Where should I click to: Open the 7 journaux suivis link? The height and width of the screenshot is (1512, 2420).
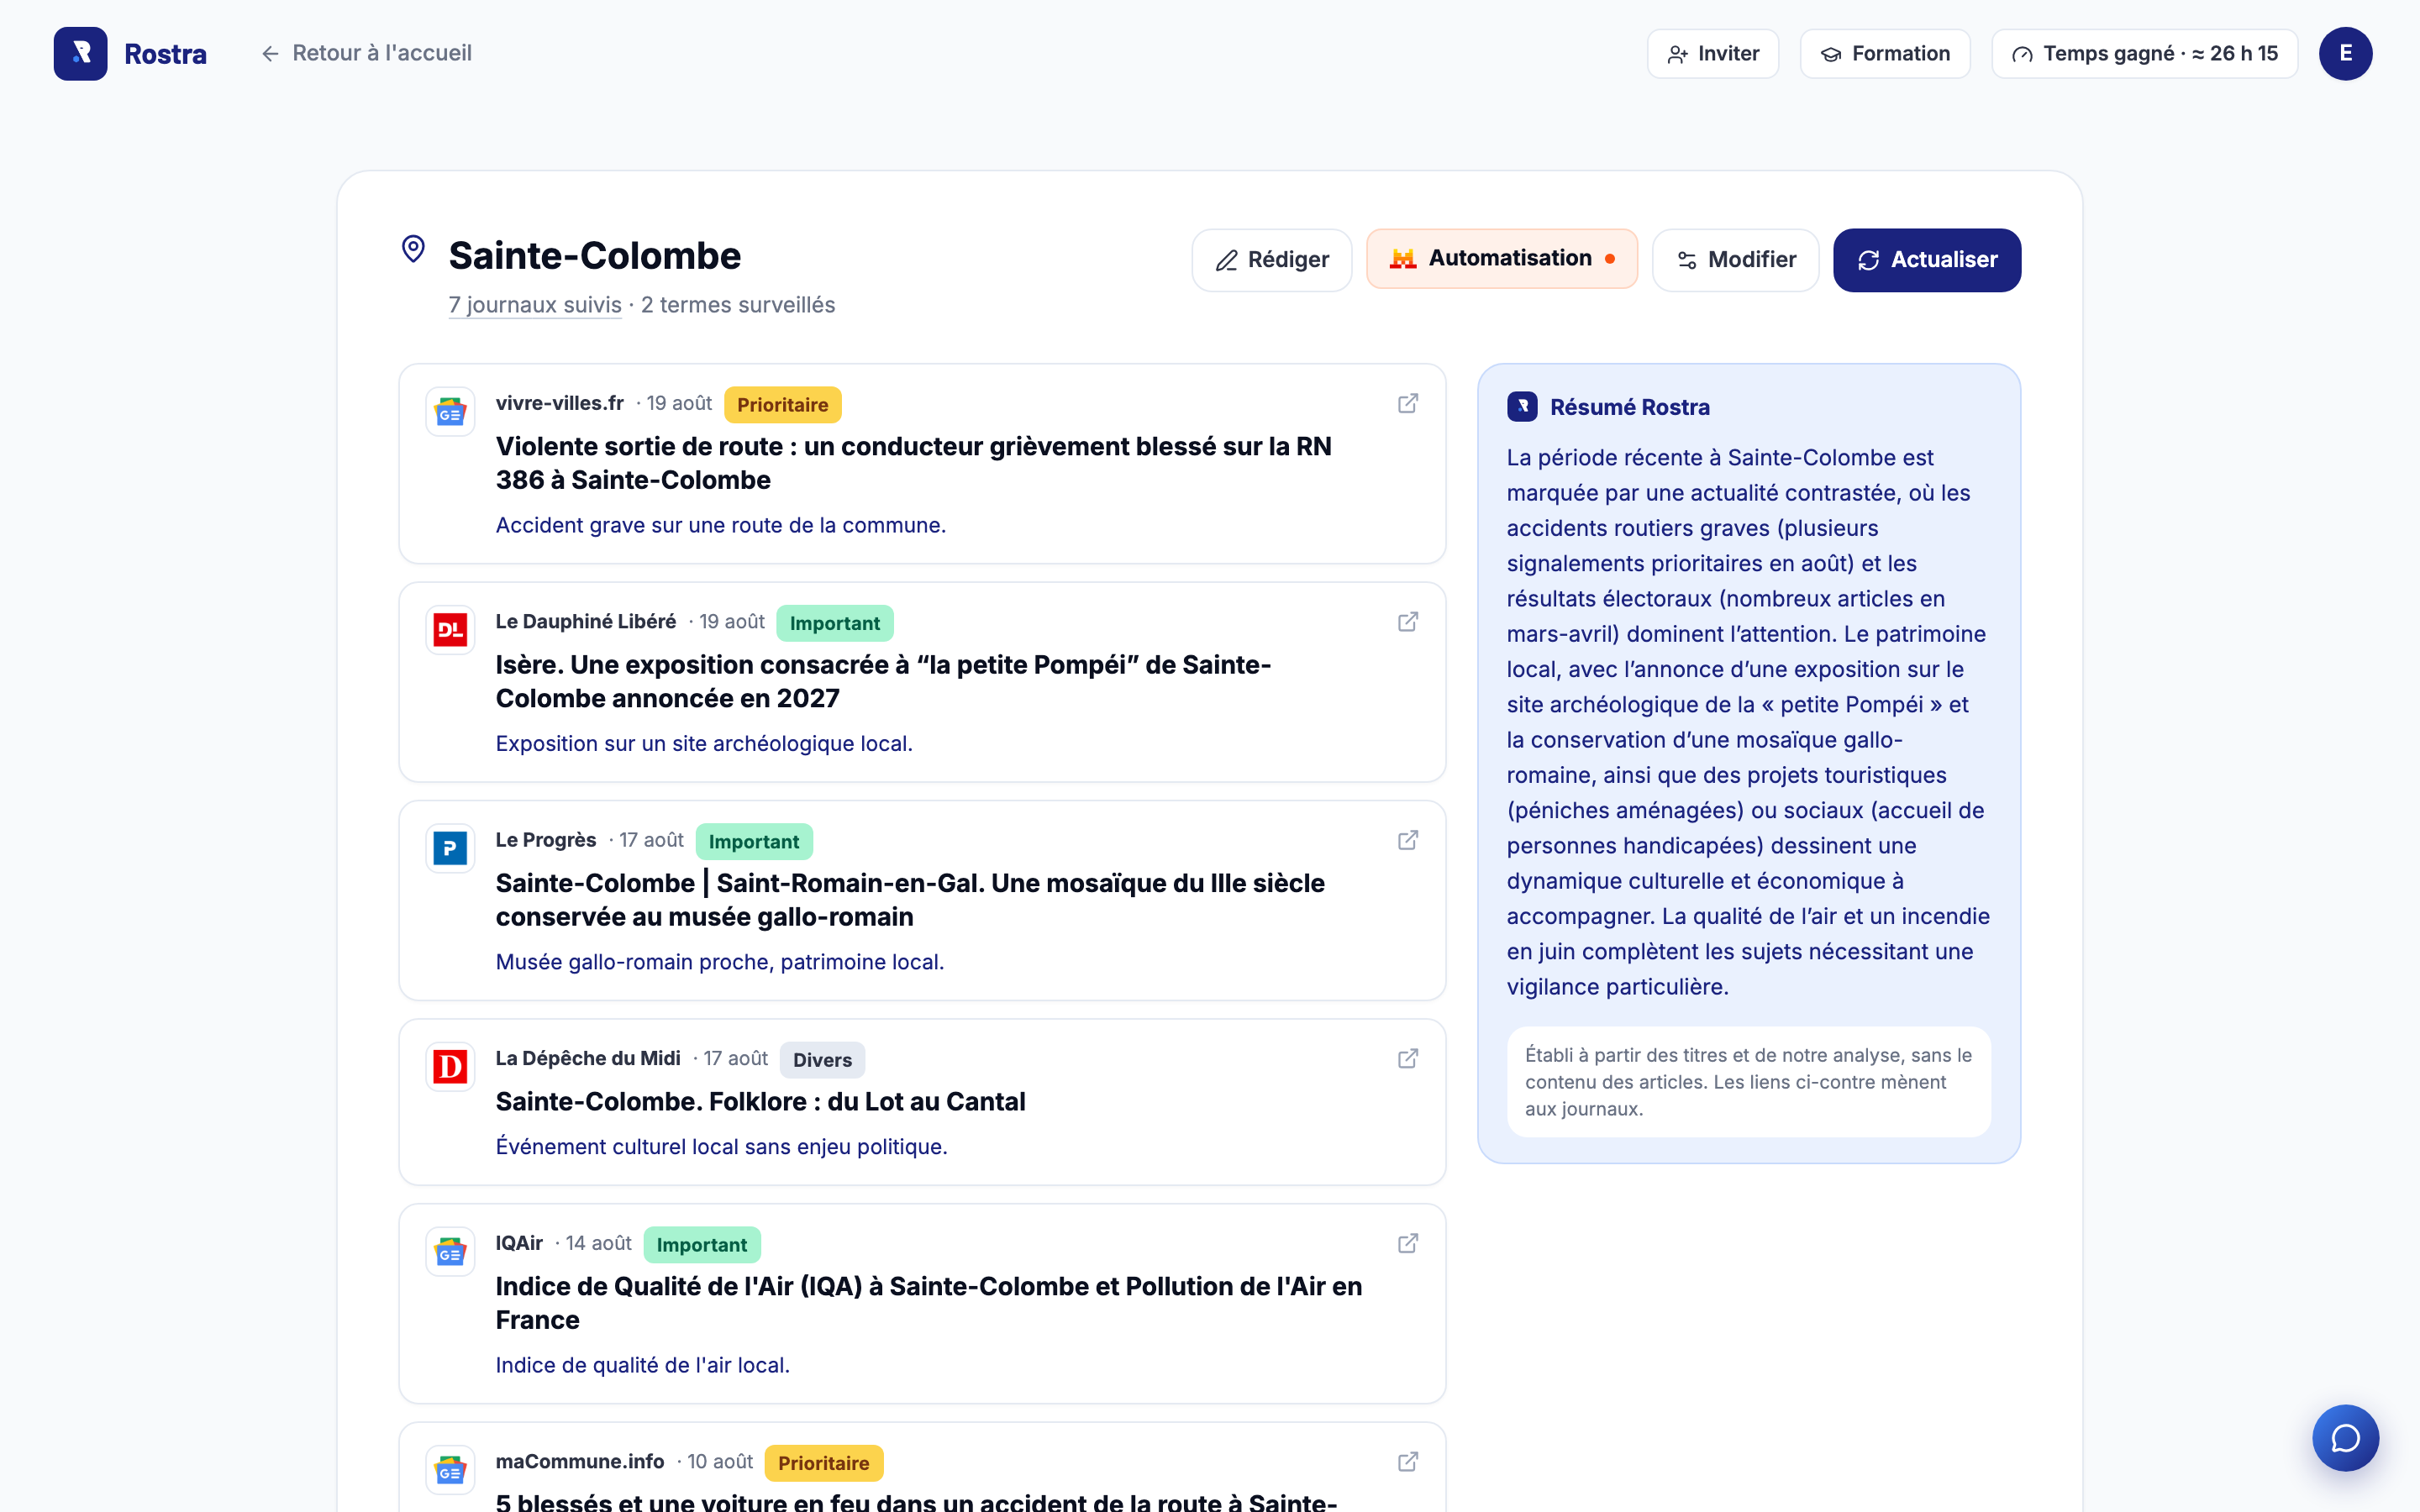(x=535, y=305)
